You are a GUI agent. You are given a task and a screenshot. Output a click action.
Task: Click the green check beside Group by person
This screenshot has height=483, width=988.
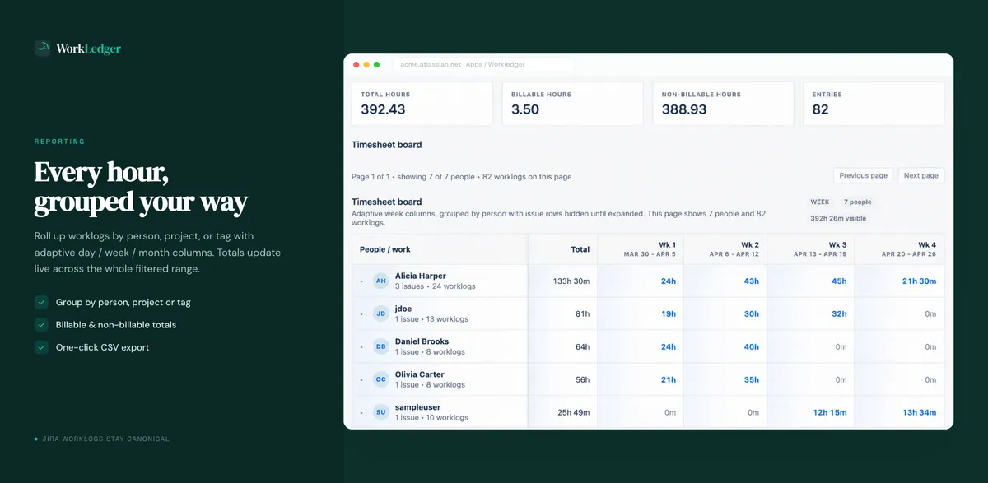[x=41, y=302]
